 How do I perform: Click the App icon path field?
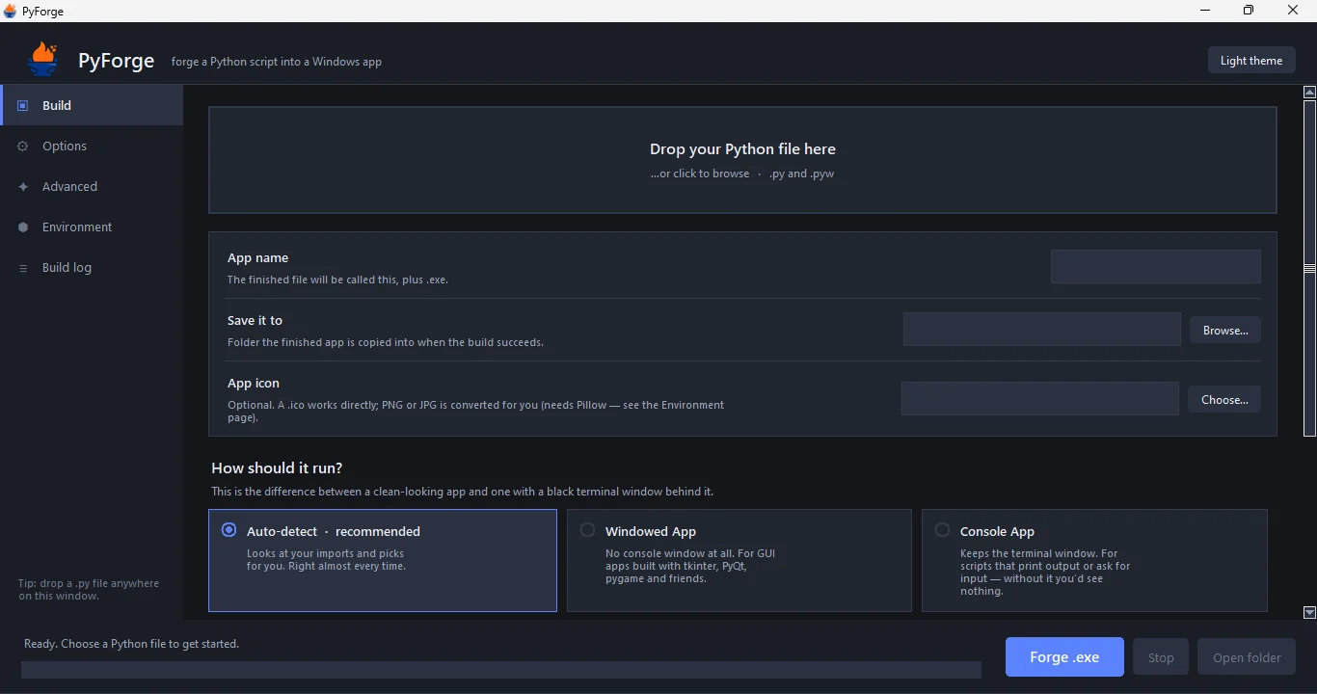[1039, 399]
